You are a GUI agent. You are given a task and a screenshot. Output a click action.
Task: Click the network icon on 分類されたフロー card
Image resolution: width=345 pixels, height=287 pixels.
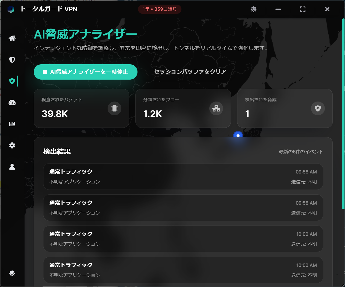(x=216, y=108)
